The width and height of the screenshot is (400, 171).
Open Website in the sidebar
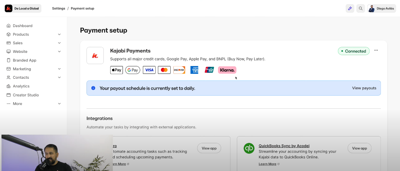(x=20, y=52)
